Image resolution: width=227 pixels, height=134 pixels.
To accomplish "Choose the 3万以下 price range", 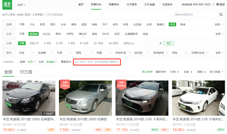I will point(34,43).
